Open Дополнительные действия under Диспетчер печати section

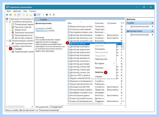pyautogui.click(x=140, y=35)
